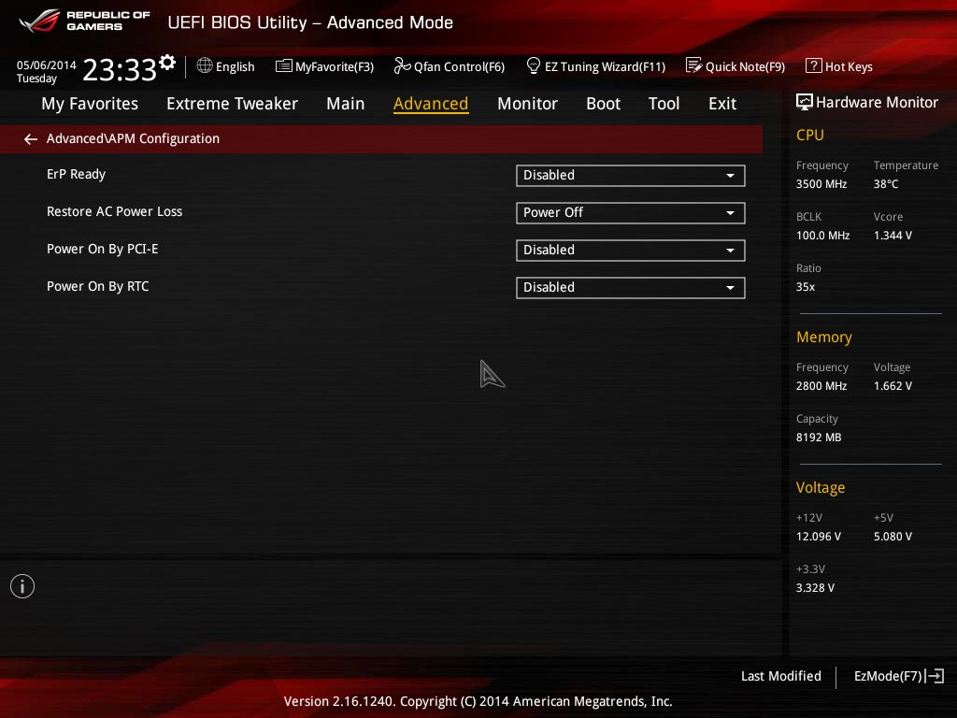Click the globe language icon
This screenshot has height=718, width=957.
coord(205,65)
